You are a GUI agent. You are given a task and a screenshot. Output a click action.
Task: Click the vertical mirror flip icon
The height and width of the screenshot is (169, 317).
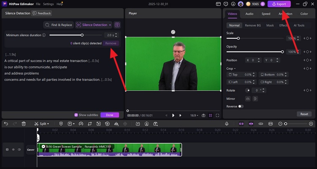click(255, 98)
